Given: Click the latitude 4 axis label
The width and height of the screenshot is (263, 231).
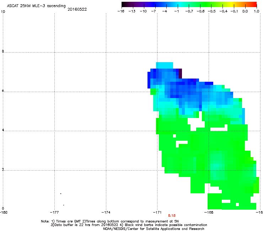Looking at the screenshot, I should coord(3,130).
